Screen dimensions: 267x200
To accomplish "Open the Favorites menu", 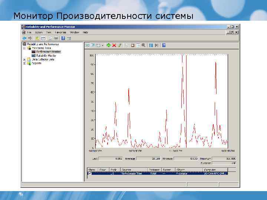I will click(x=60, y=32).
